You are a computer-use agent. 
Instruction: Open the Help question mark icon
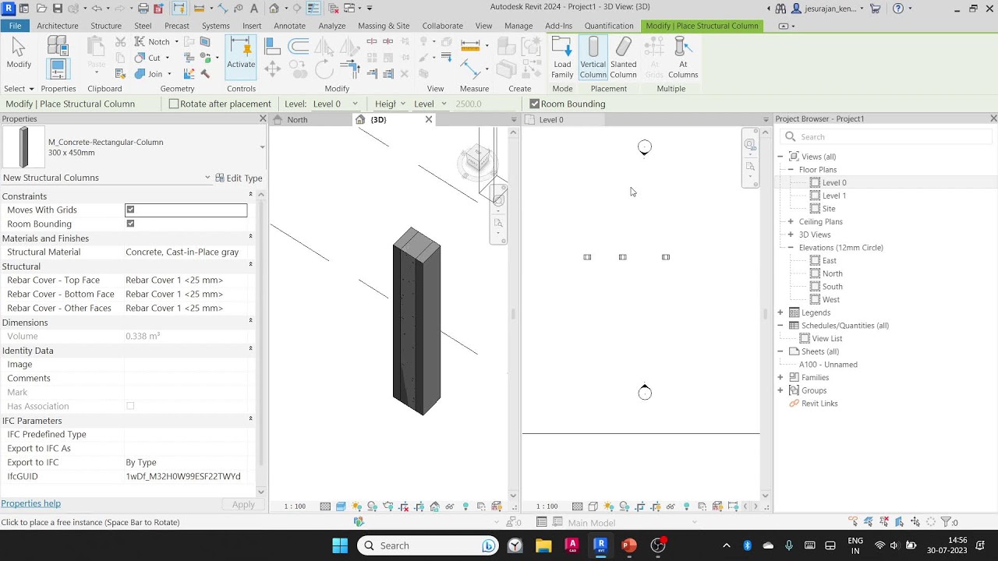coord(898,9)
